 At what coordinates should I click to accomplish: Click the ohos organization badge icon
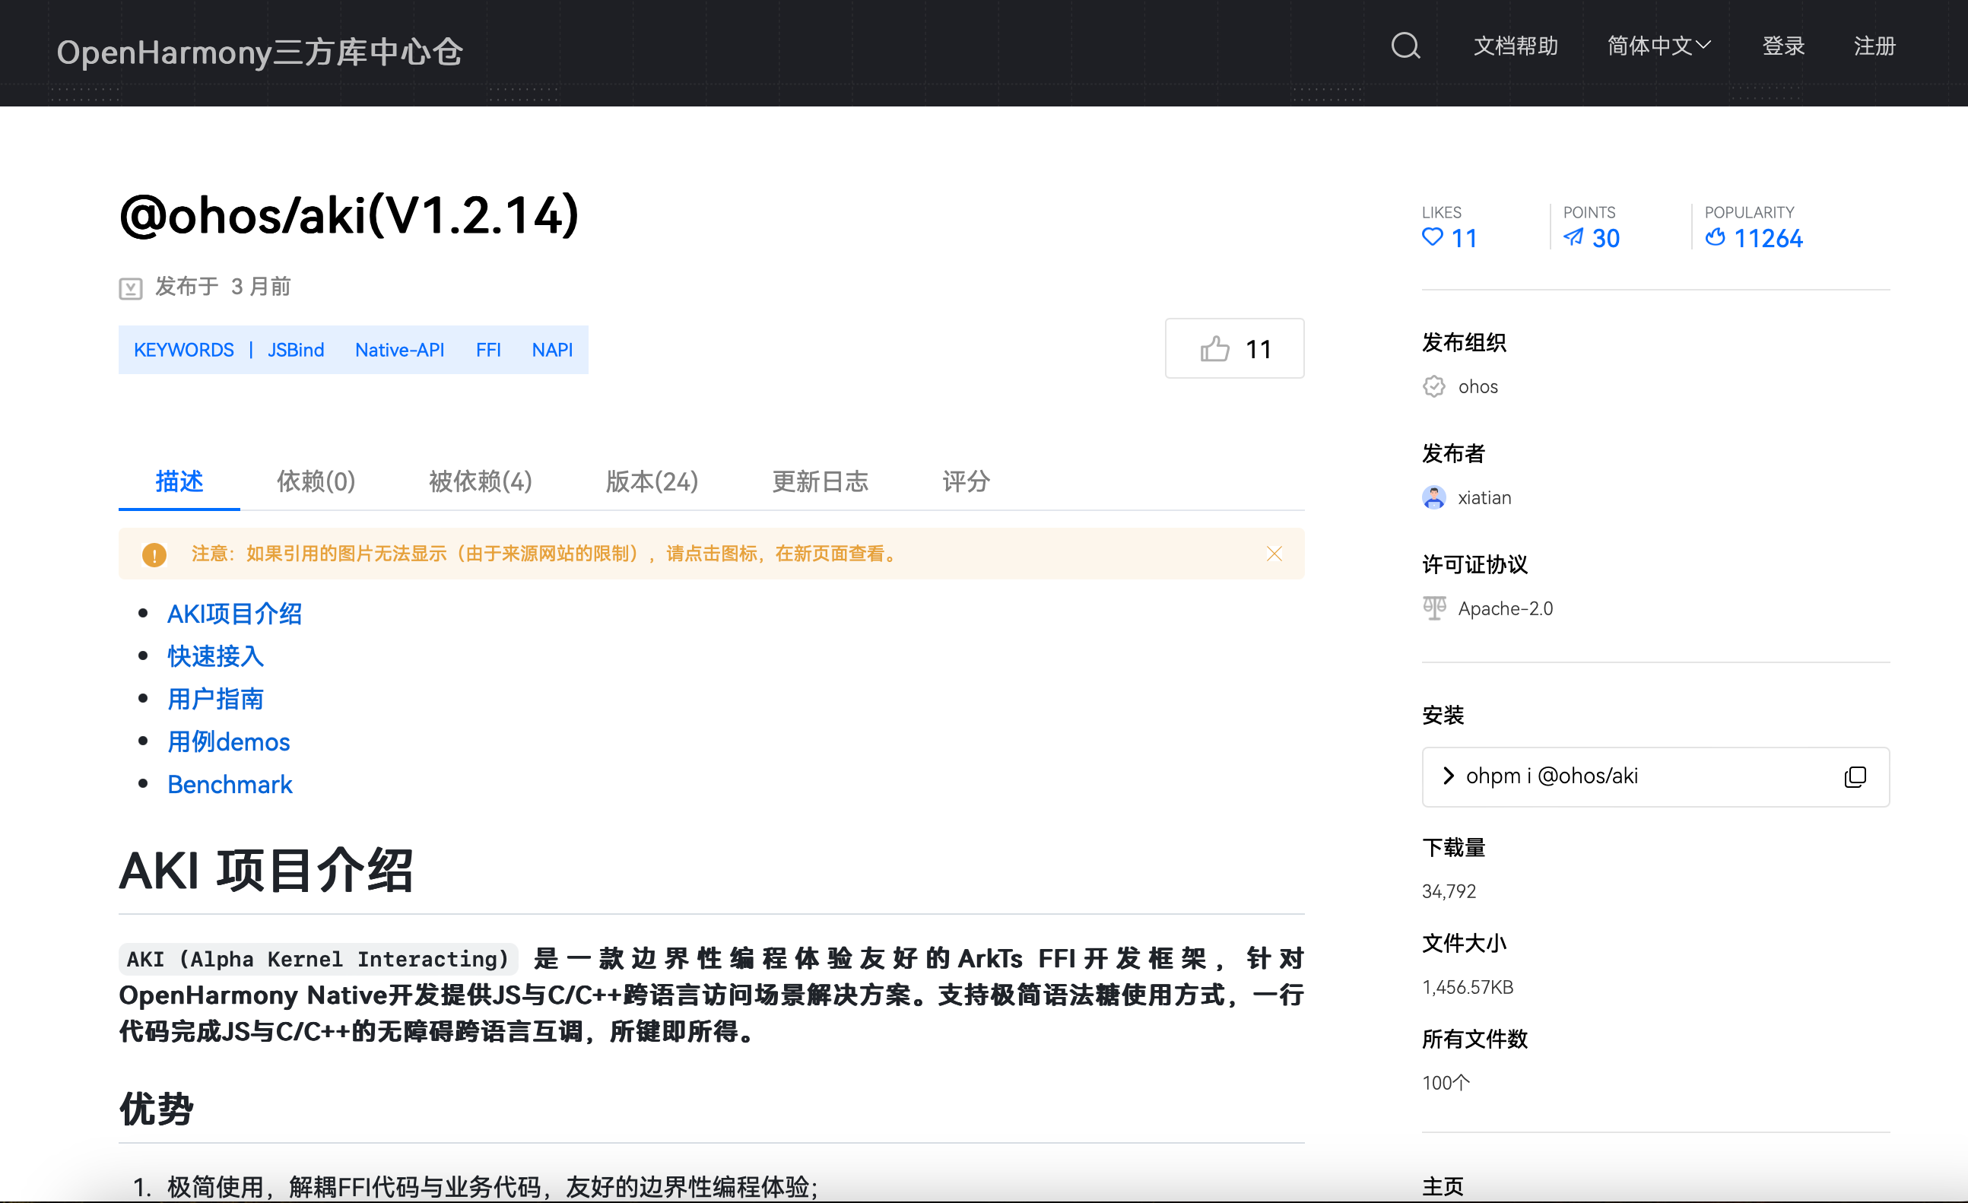coord(1433,386)
